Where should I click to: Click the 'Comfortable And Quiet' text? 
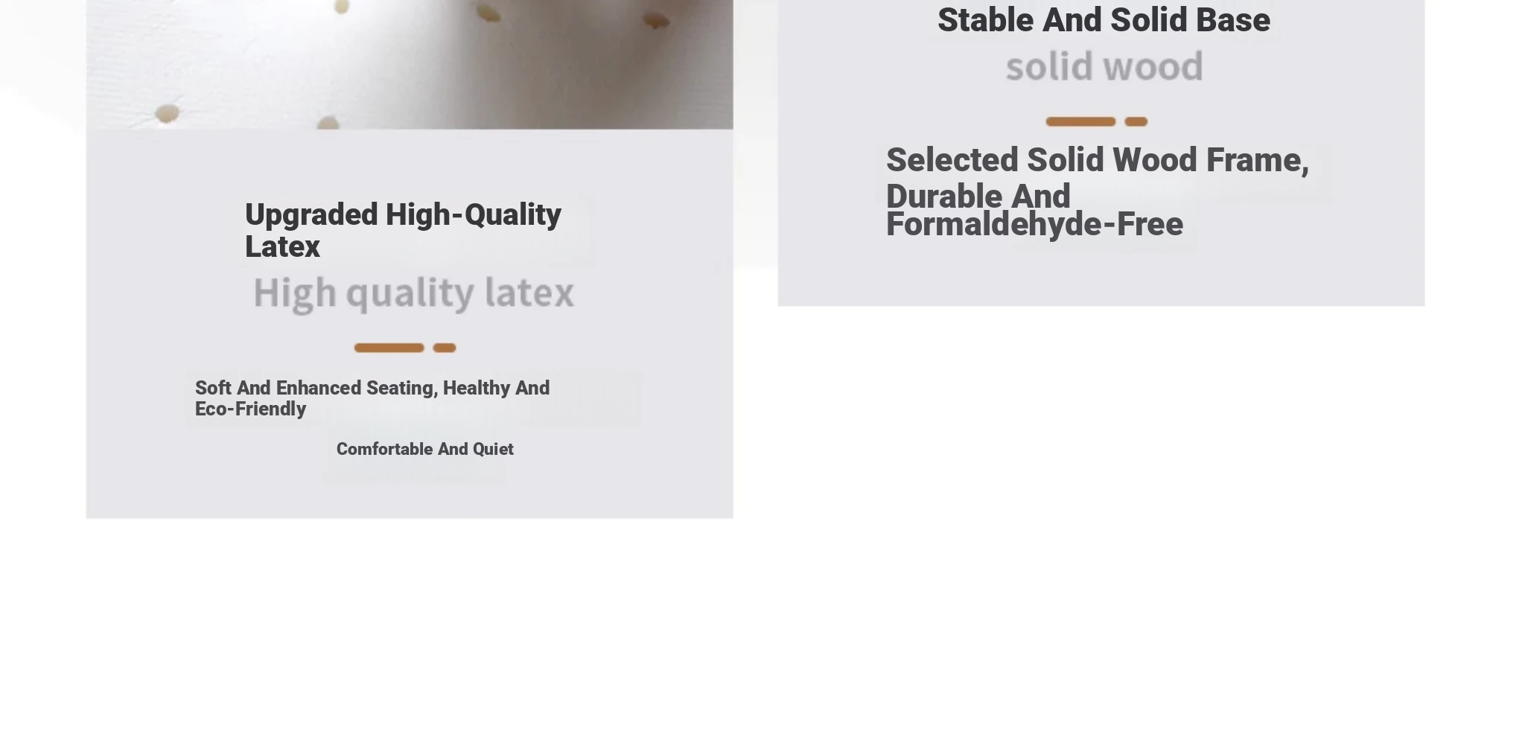coord(425,449)
